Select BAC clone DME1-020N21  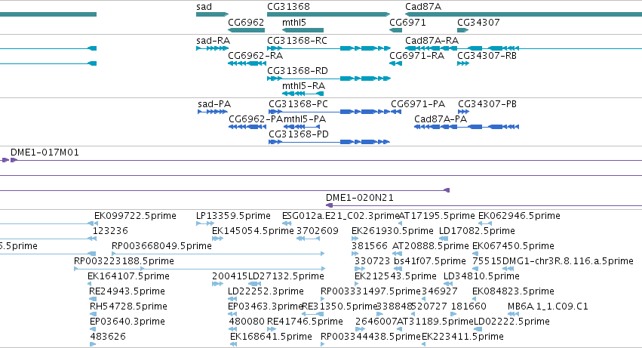pyautogui.click(x=360, y=198)
